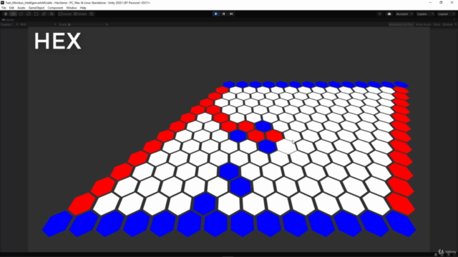Screen dimensions: 458x257
Task: Toggle pivot mode Center button
Action: 65,14
